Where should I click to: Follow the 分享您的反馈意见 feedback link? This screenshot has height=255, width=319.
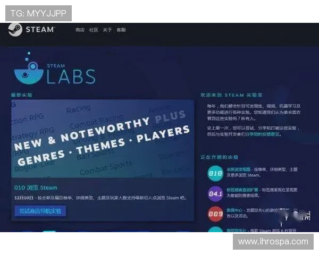263,134
